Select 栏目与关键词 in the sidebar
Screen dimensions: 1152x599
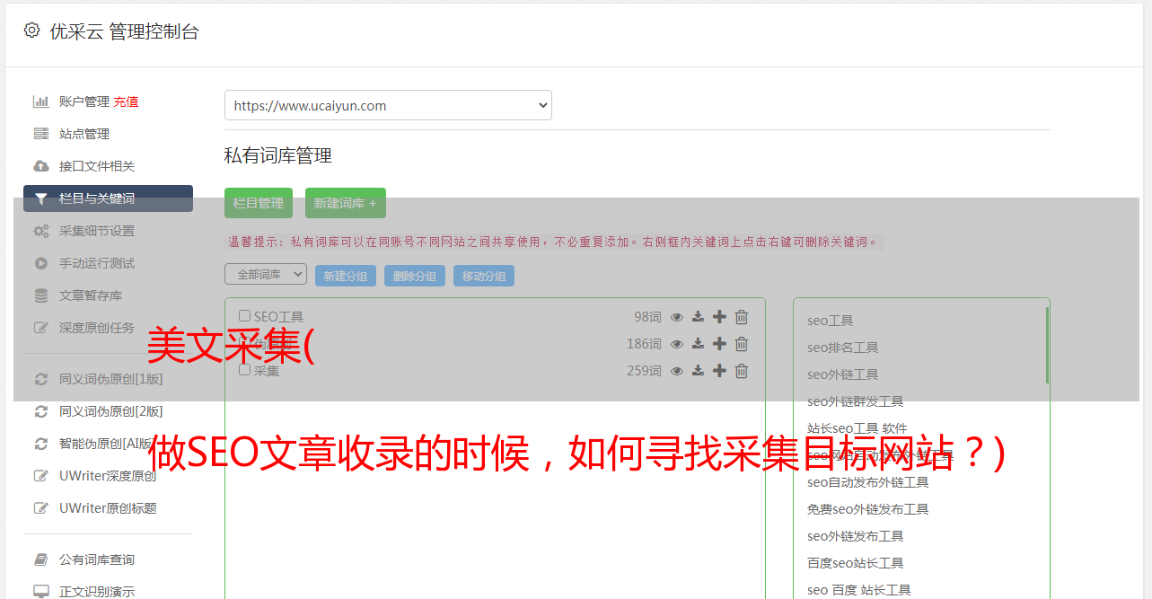click(108, 198)
